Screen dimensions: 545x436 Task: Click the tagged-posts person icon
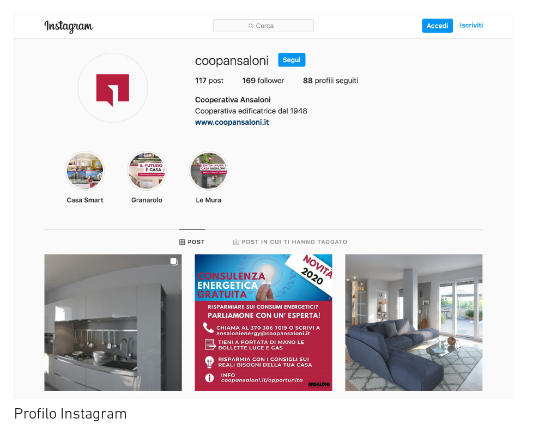[236, 242]
